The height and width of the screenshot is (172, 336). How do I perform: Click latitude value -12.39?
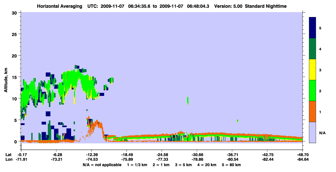(91, 155)
